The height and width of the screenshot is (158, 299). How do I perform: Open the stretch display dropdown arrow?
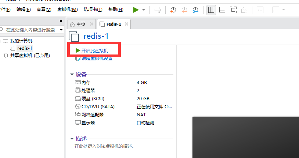tap(283, 10)
